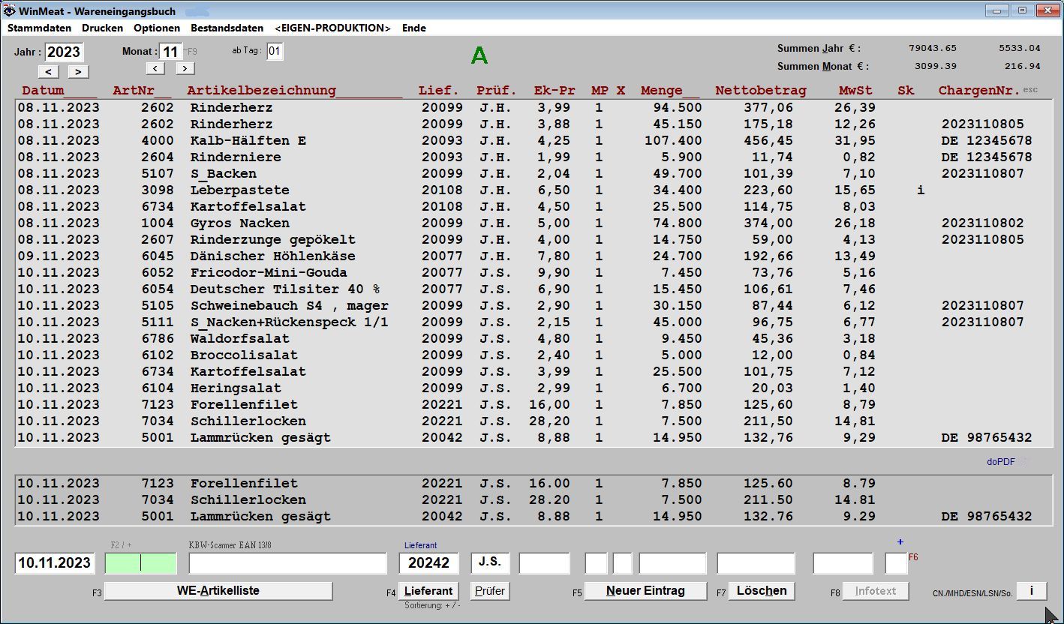Advance to next year with right arrow
The width and height of the screenshot is (1064, 624).
coord(78,72)
